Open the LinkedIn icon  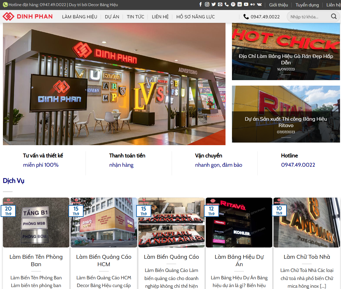pos(240,4)
